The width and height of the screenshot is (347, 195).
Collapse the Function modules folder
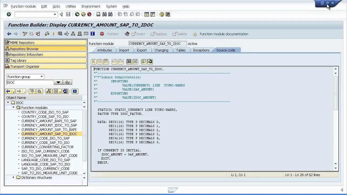[x=14, y=108]
